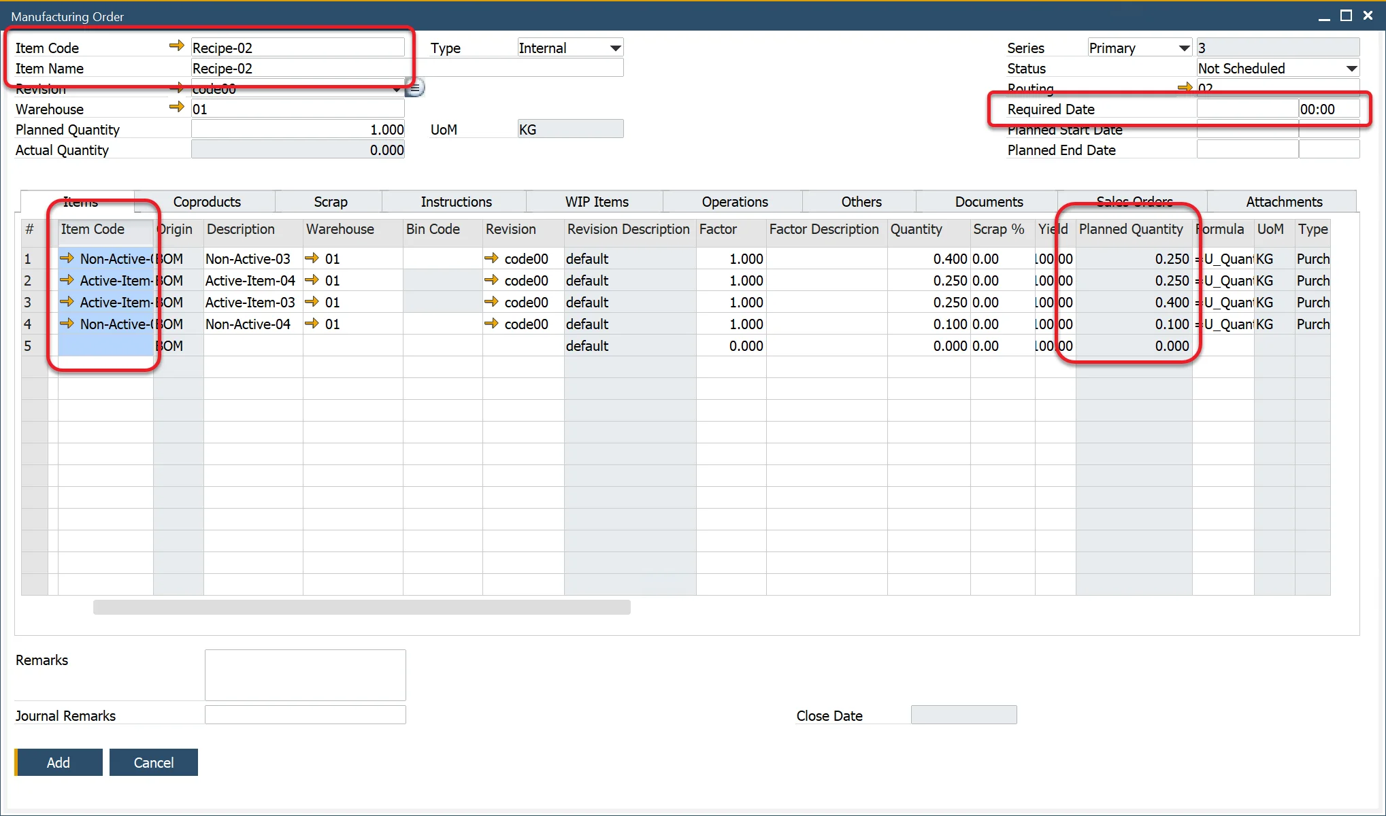Viewport: 1386px width, 816px height.
Task: Click the Others tab label
Action: [x=859, y=202]
